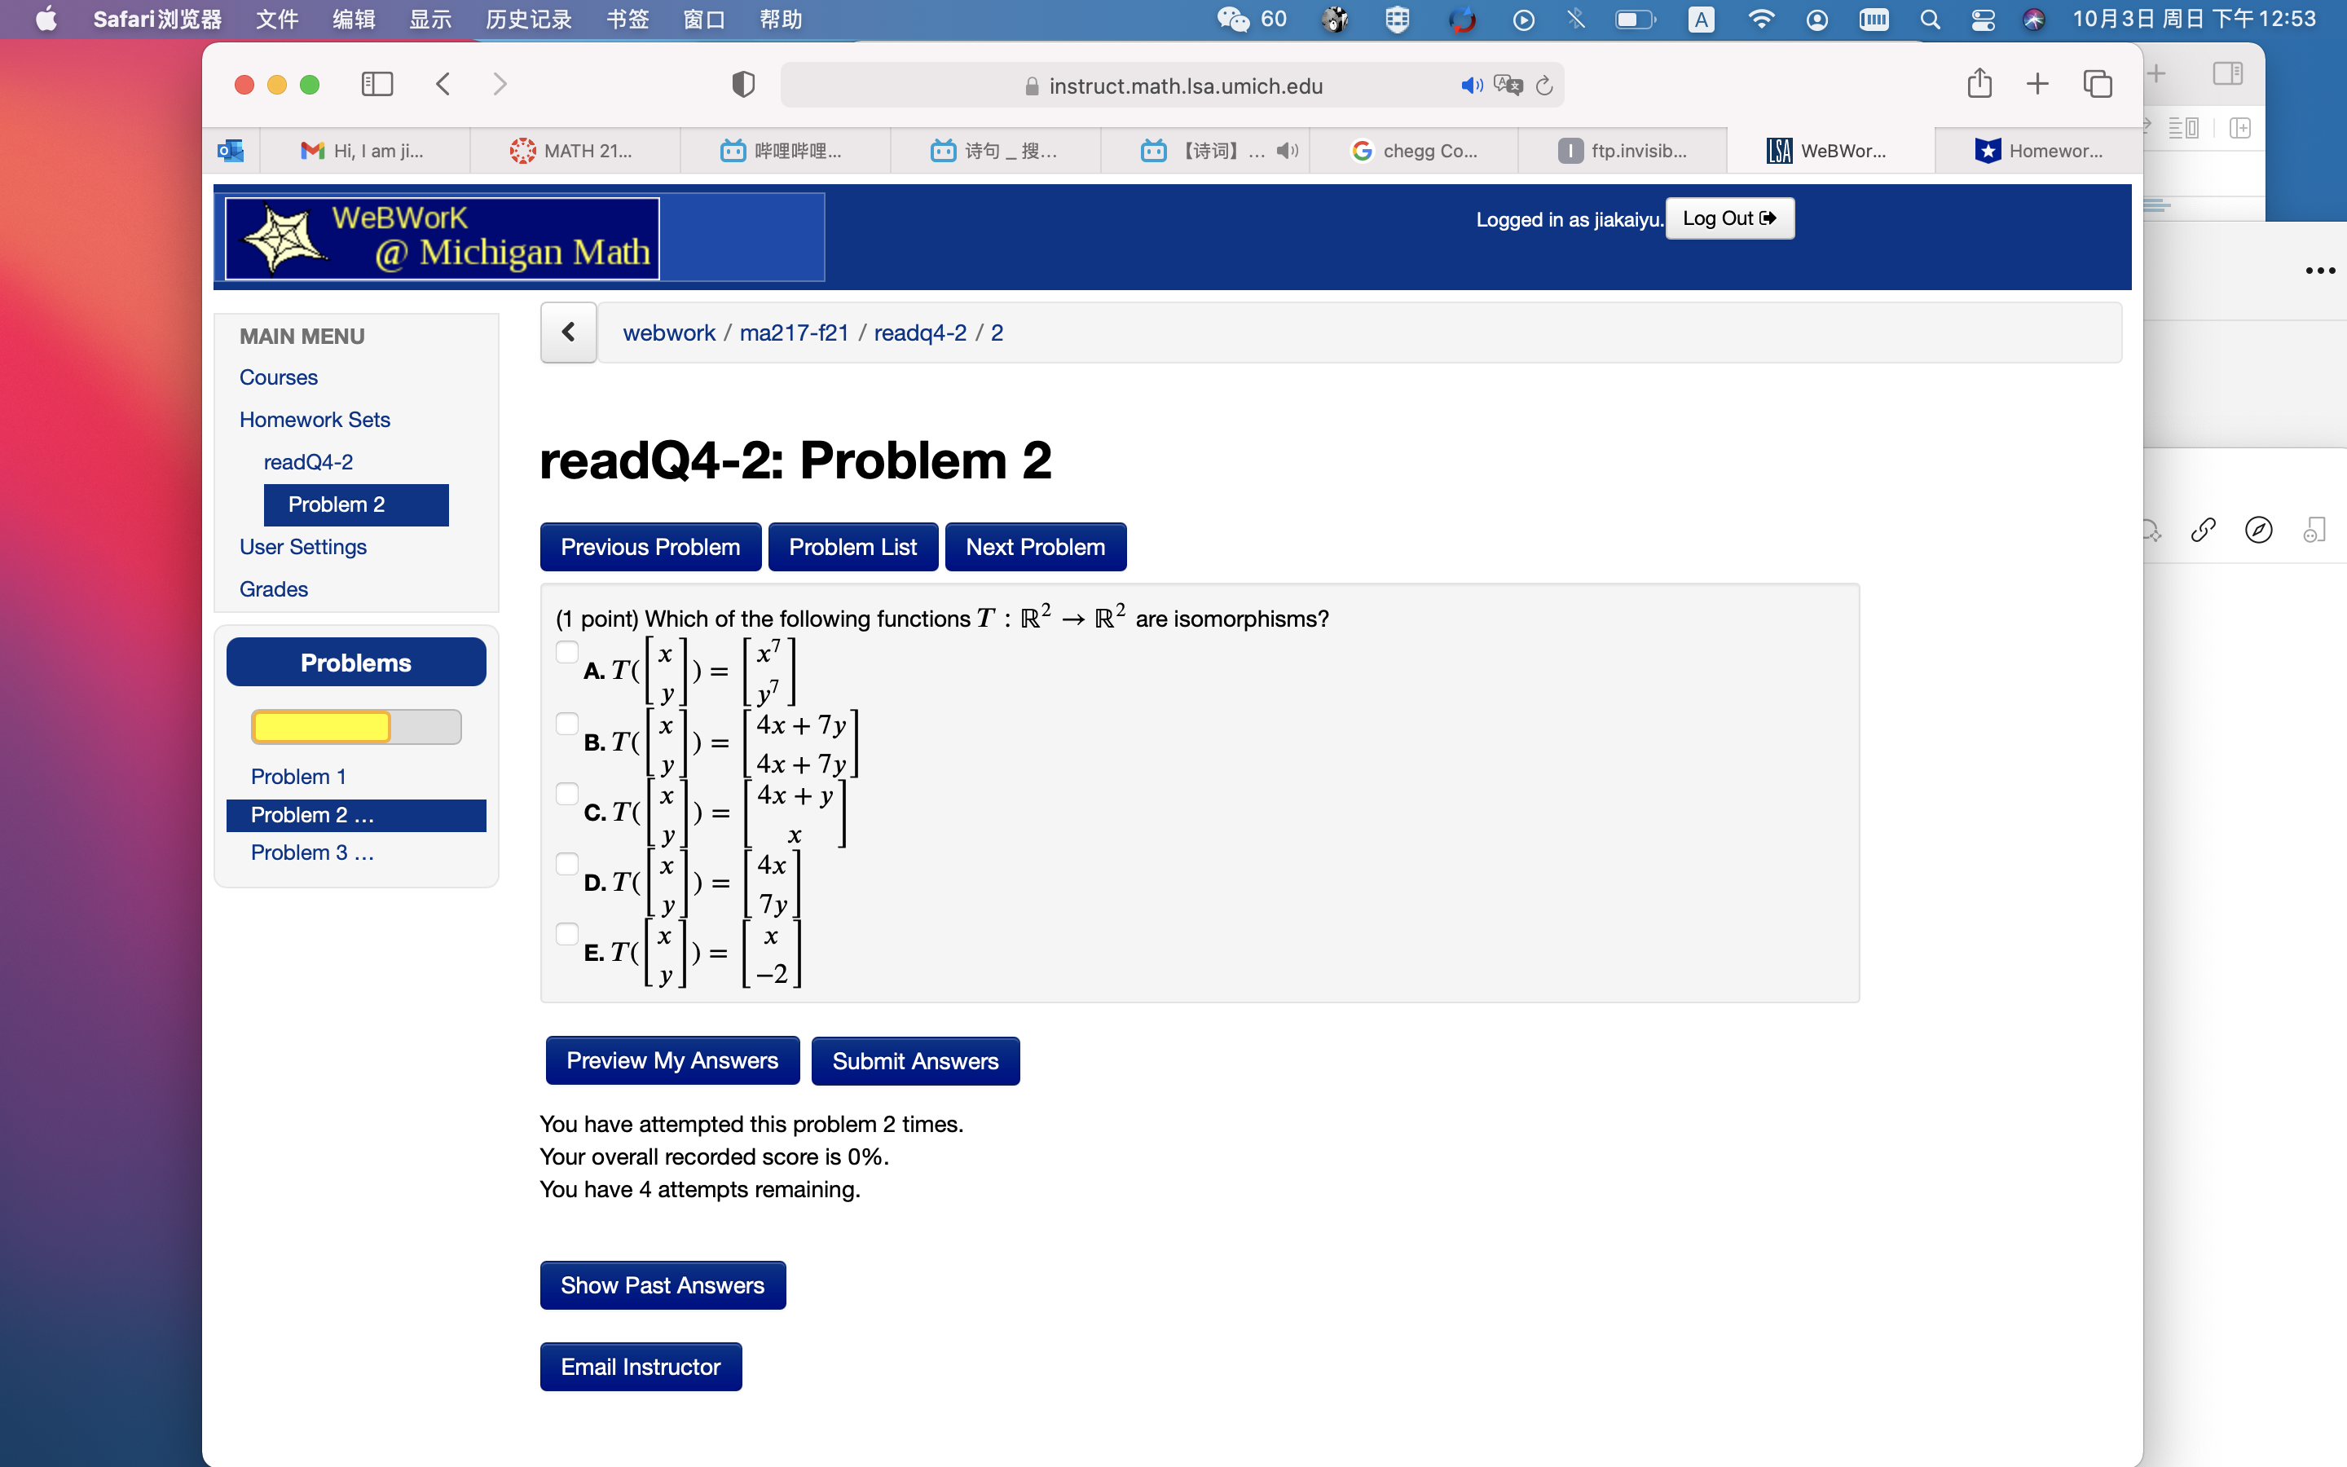Viewport: 2347px width, 1467px height.
Task: Reload the page from the address bar
Action: tap(1543, 86)
